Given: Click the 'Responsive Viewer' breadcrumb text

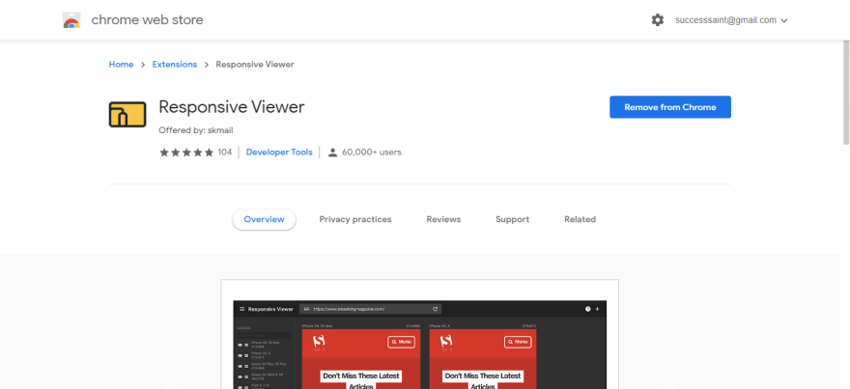Looking at the screenshot, I should [255, 64].
